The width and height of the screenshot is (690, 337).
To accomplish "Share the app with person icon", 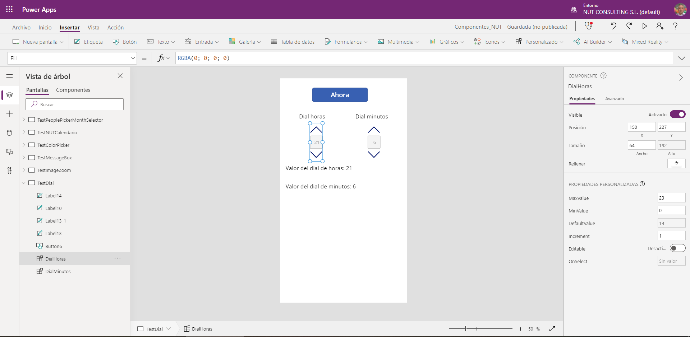I will [x=660, y=26].
